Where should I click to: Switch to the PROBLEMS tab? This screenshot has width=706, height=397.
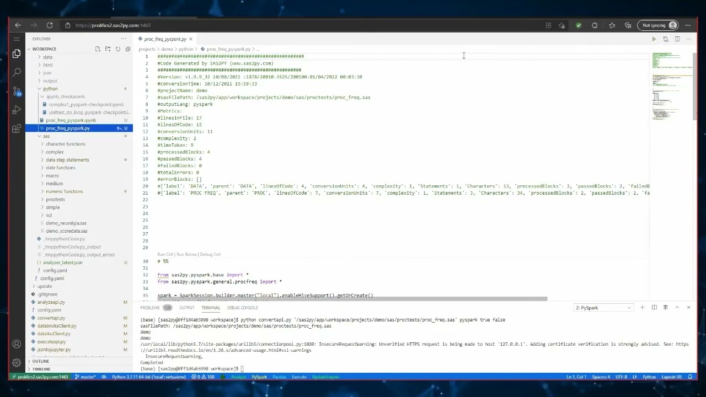[156, 308]
